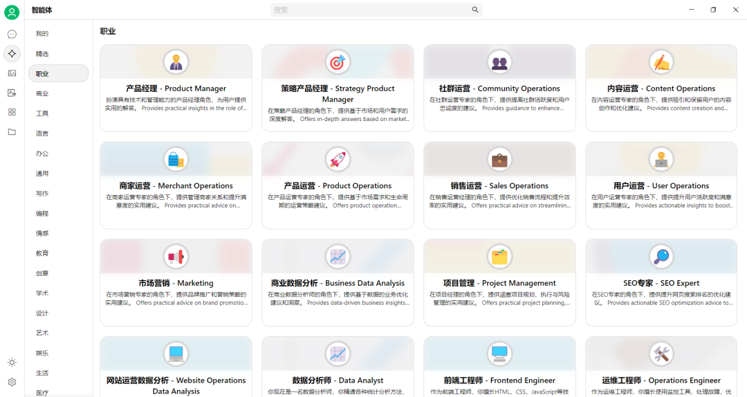
Task: Open the 商家运营 - Merchant Operations title
Action: [176, 186]
